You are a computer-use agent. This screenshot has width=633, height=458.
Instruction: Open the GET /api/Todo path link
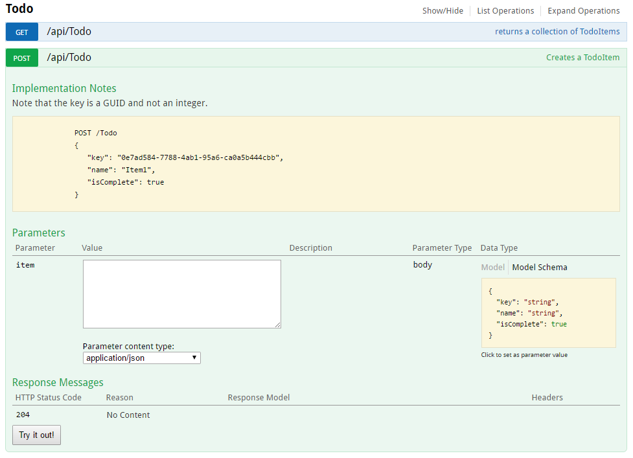[69, 32]
